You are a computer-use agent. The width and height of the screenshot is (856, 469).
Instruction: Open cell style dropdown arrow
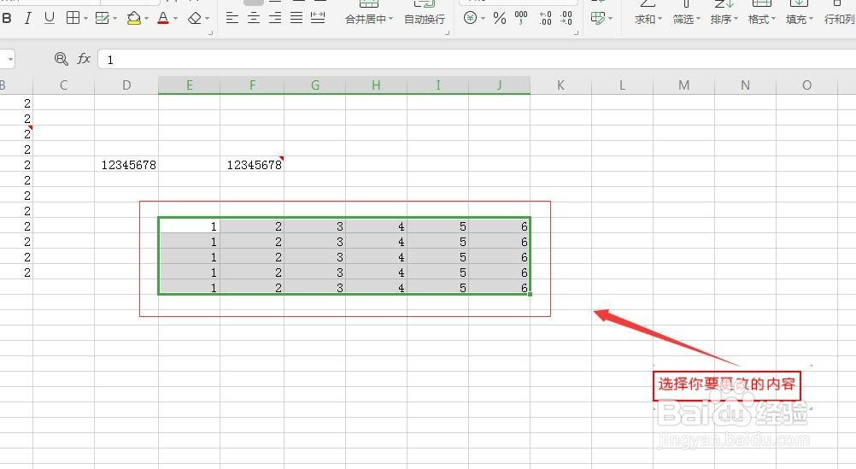click(610, 19)
